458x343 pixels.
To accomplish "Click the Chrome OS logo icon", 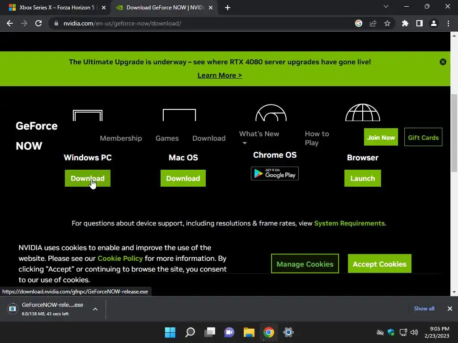I will (271, 113).
